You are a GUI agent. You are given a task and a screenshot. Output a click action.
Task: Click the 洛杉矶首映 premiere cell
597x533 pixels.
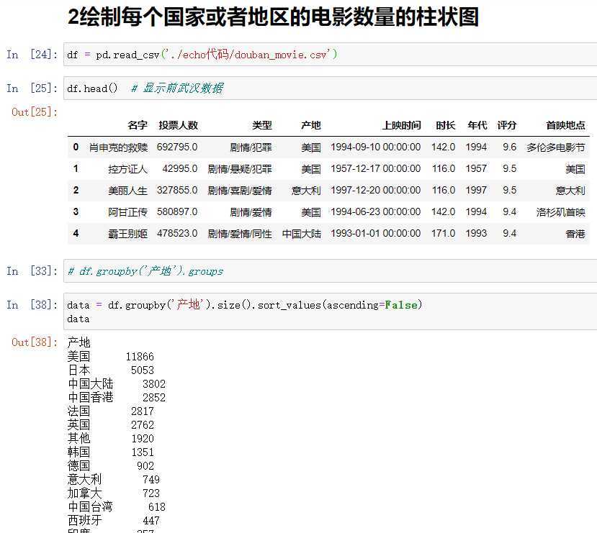pyautogui.click(x=560, y=211)
